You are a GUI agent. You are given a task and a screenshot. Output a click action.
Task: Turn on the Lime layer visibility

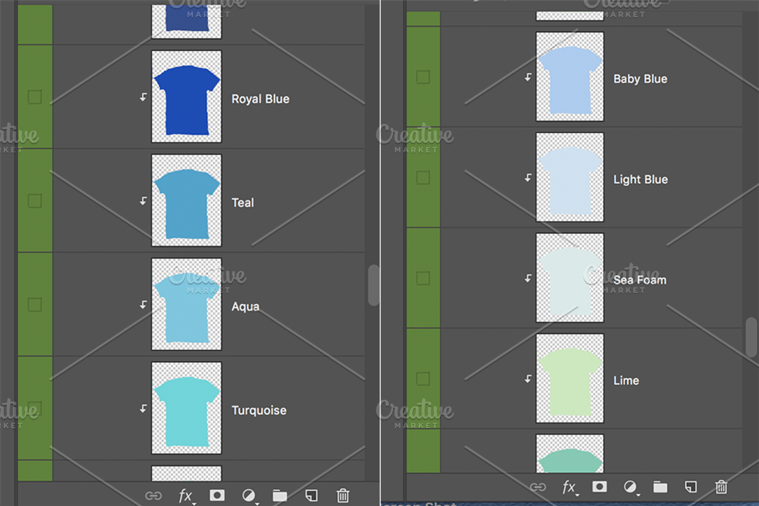(423, 378)
